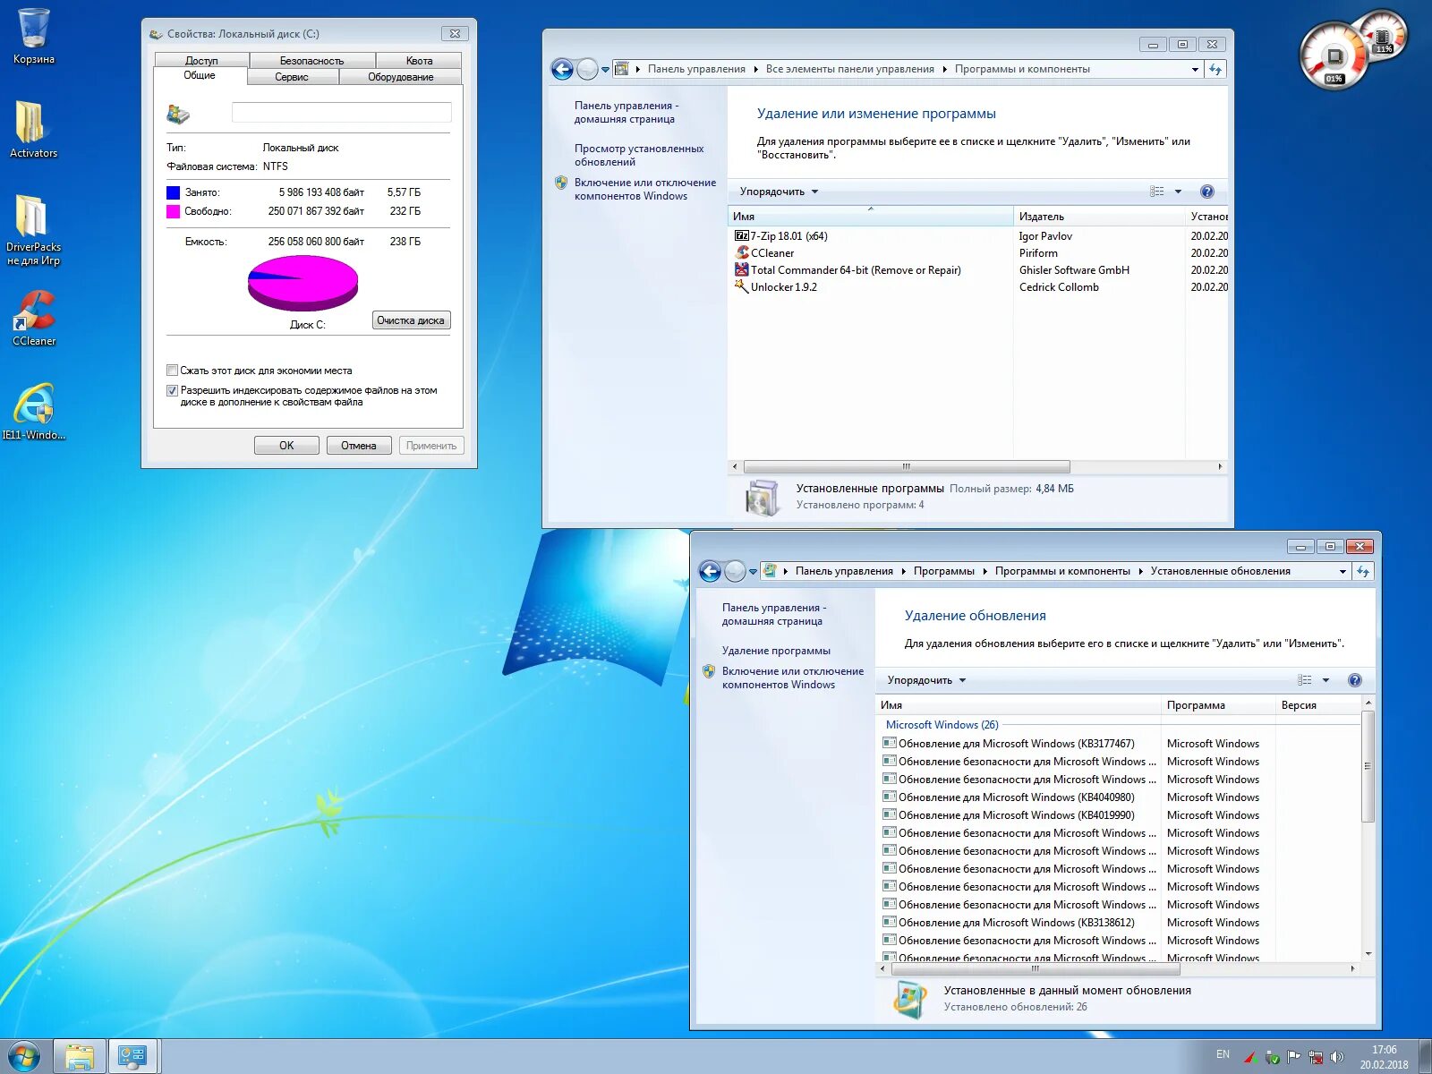Open view options dropdown in updates window
Image resolution: width=1432 pixels, height=1074 pixels.
1325,680
